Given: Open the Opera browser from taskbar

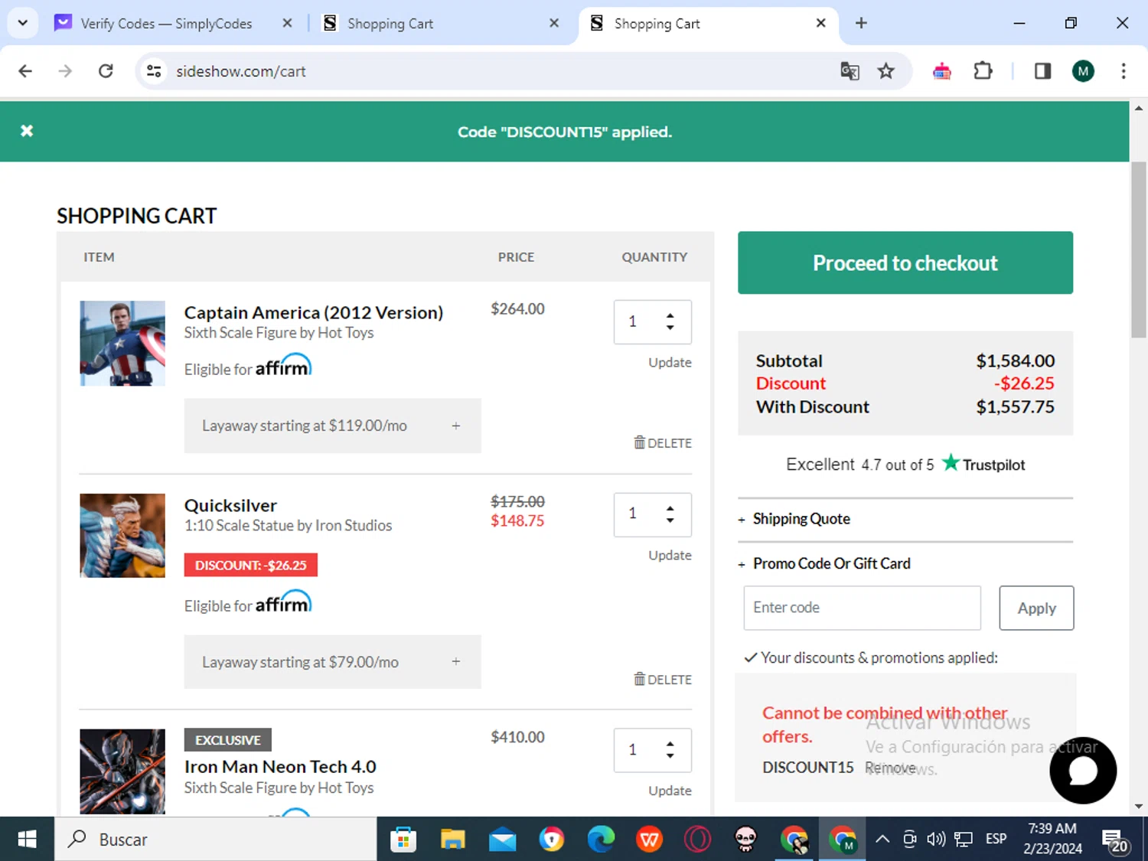Looking at the screenshot, I should click(697, 840).
